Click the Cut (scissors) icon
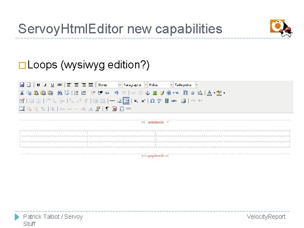 [22, 93]
